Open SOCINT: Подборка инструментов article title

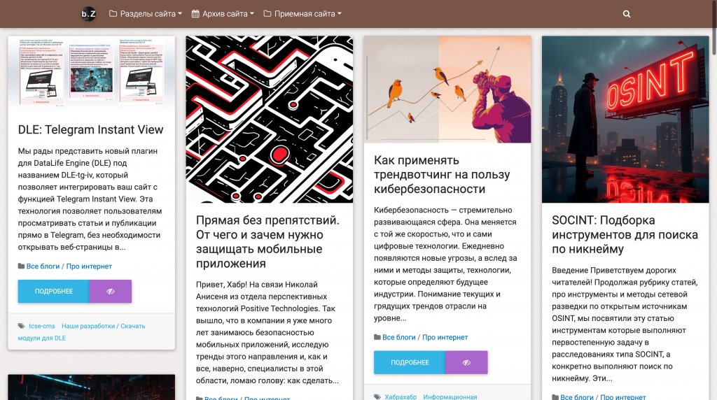[625, 235]
